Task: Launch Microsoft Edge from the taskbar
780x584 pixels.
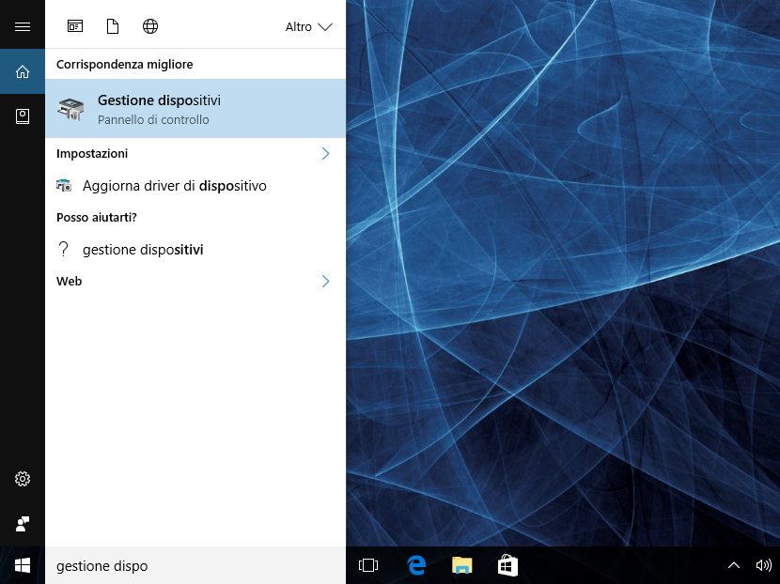Action: tap(416, 565)
